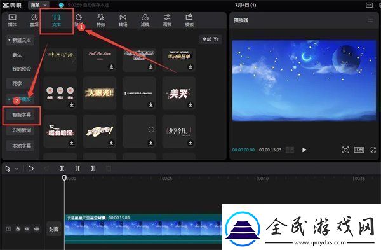Trim left of the playhead
381x250 pixels.
pyautogui.click(x=77, y=169)
